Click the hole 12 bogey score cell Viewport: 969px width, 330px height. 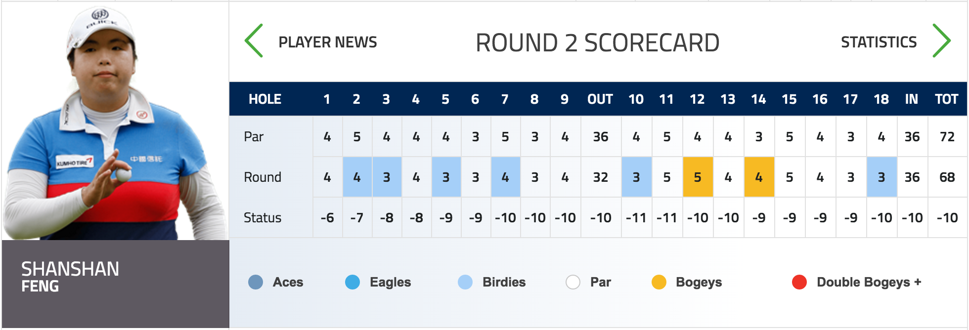point(698,177)
